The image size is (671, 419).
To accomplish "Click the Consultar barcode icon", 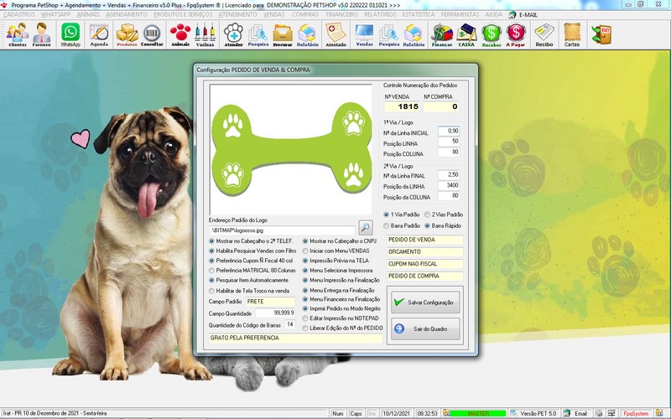I will (x=152, y=34).
